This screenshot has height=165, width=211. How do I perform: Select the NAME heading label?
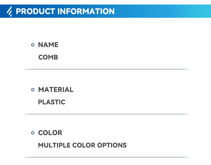(48, 45)
